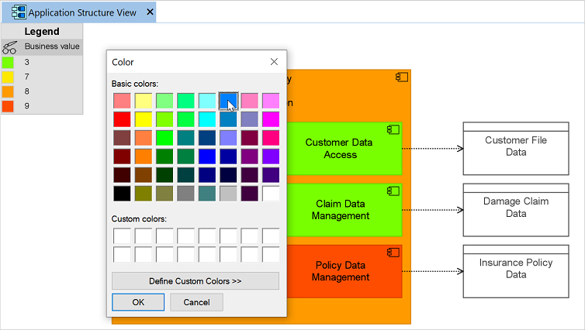
Task: Select the white basic color swatch
Action: click(271, 194)
